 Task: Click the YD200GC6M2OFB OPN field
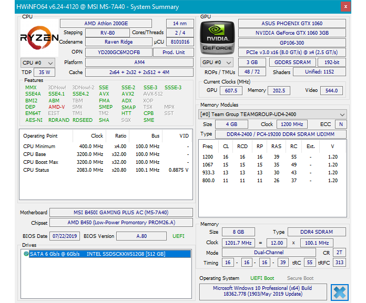[118, 52]
